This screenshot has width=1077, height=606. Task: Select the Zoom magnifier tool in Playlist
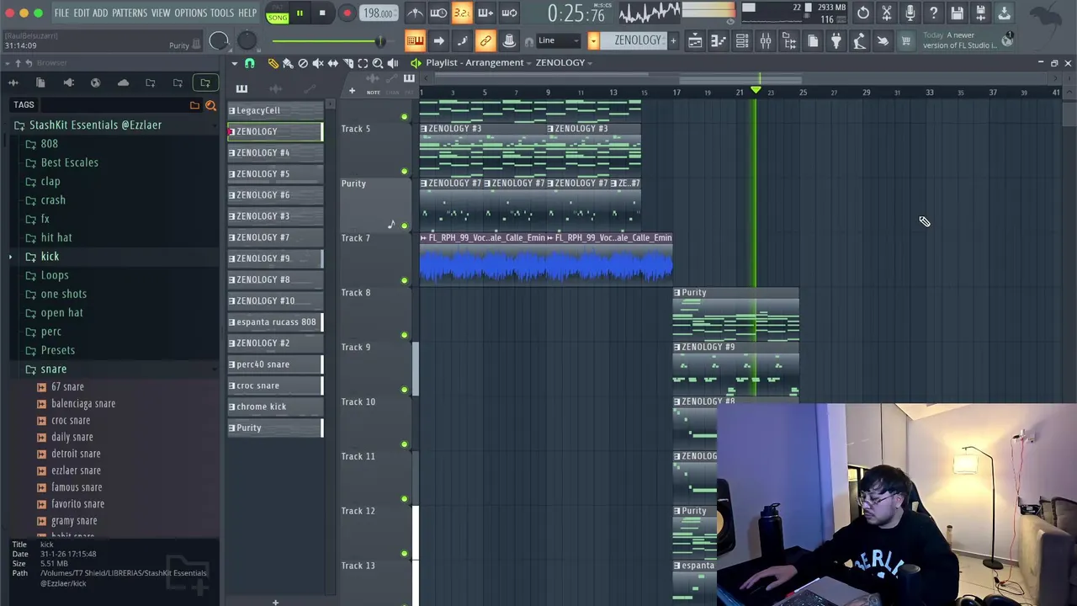(378, 63)
